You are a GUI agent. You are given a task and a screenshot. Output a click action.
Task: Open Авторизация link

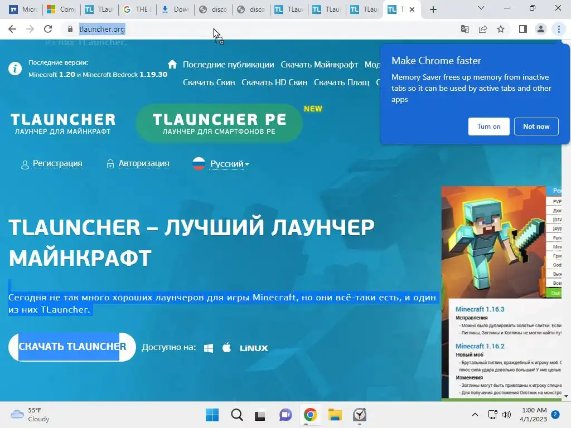point(143,163)
